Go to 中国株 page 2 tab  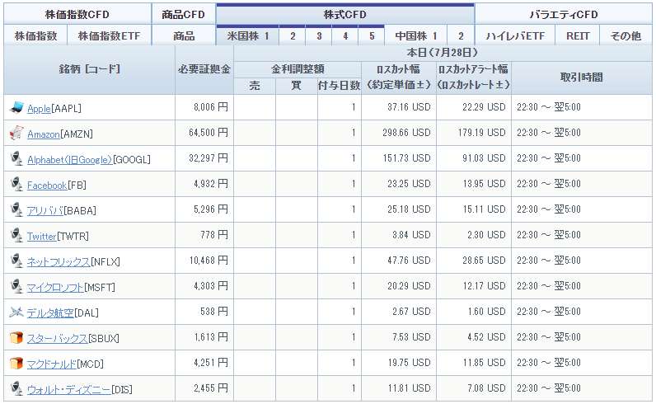[461, 35]
